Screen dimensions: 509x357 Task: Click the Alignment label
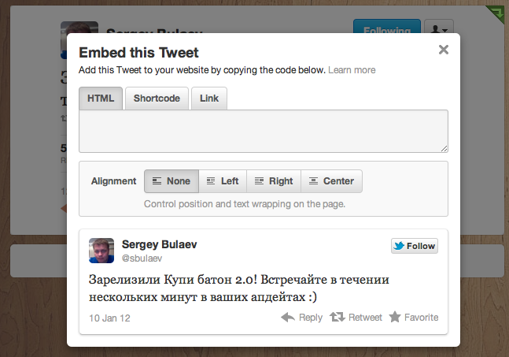[x=113, y=181]
